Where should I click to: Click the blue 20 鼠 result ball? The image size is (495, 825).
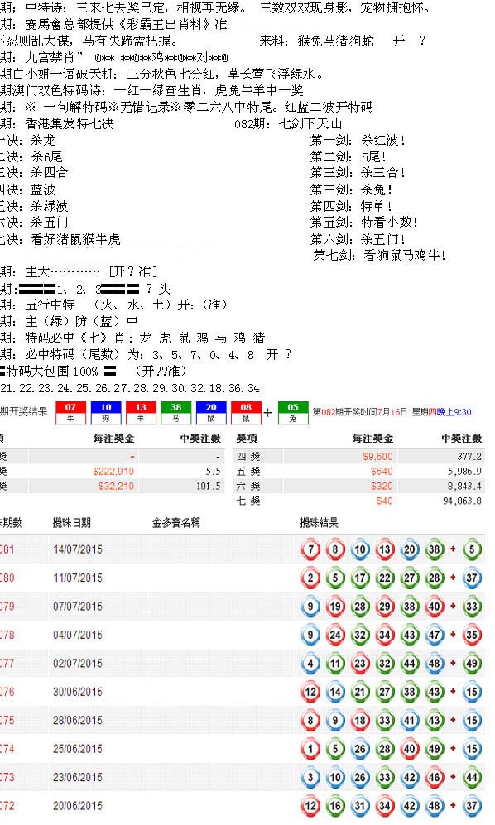pos(210,412)
